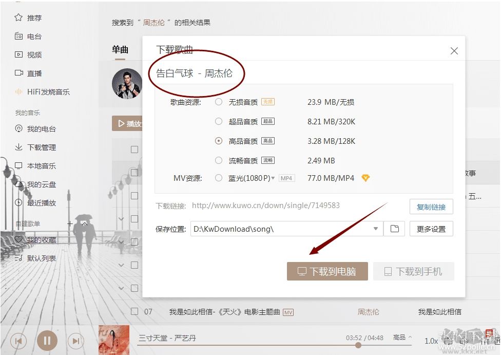Pause the currently playing song
Screen dimensions: 501x355
tap(47, 340)
